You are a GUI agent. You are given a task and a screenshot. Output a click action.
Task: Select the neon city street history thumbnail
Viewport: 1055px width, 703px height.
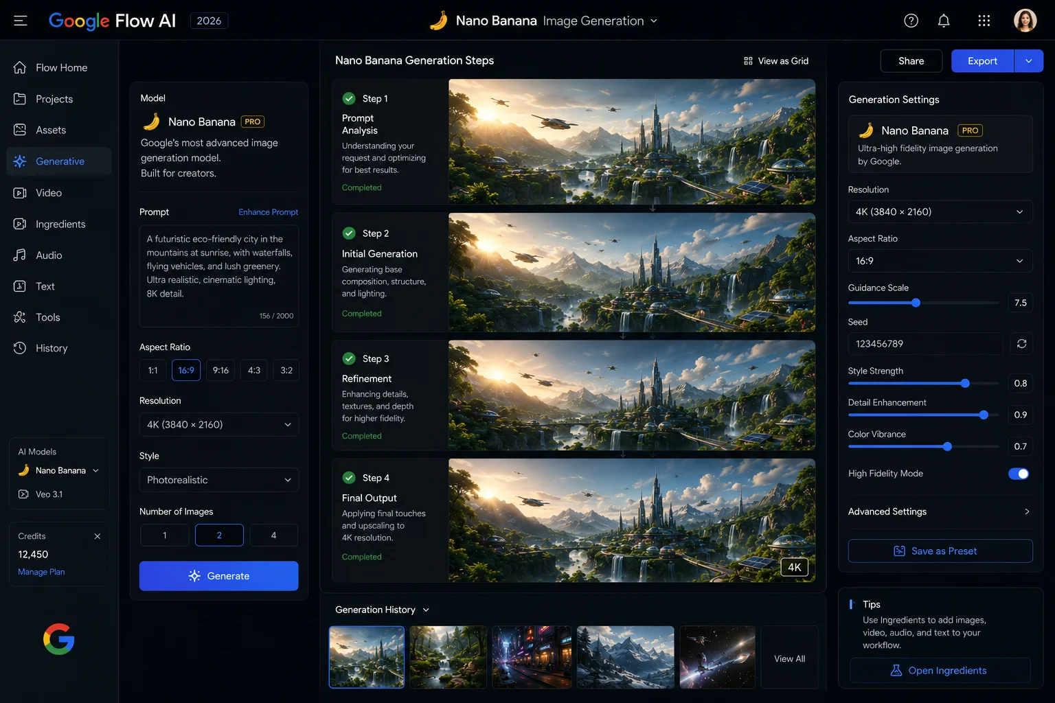pyautogui.click(x=532, y=657)
